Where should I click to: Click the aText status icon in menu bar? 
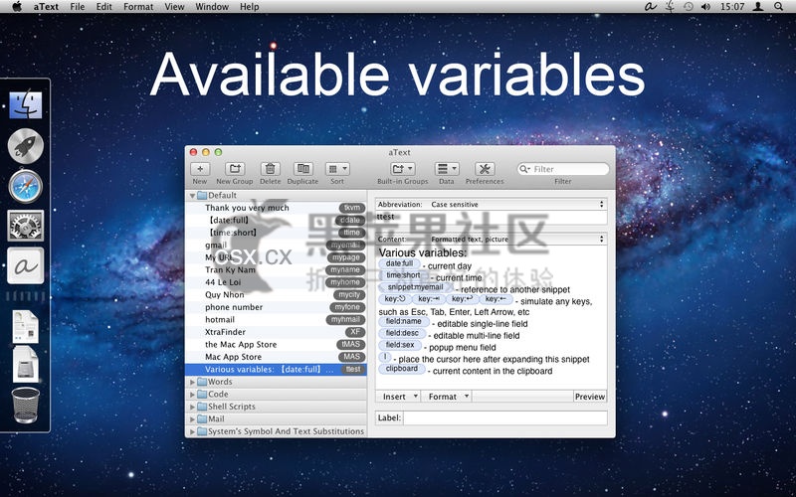pyautogui.click(x=651, y=7)
